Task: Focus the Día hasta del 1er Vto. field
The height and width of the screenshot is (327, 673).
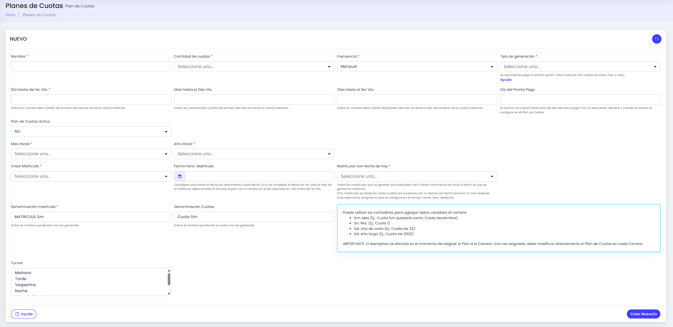Action: pos(91,100)
